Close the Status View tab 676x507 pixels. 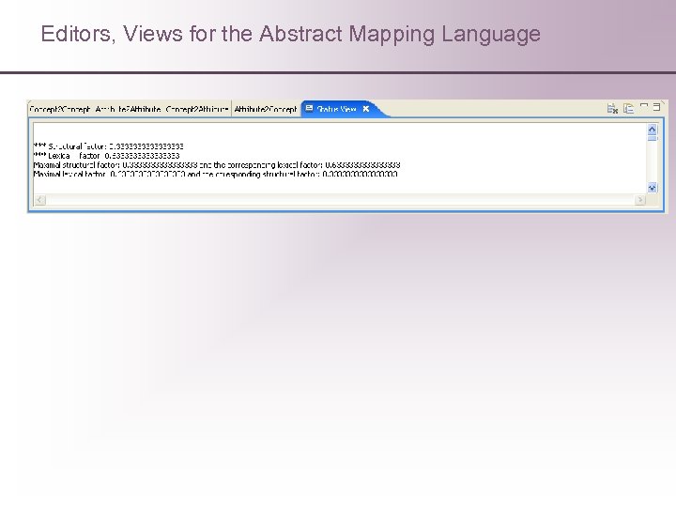tap(366, 109)
